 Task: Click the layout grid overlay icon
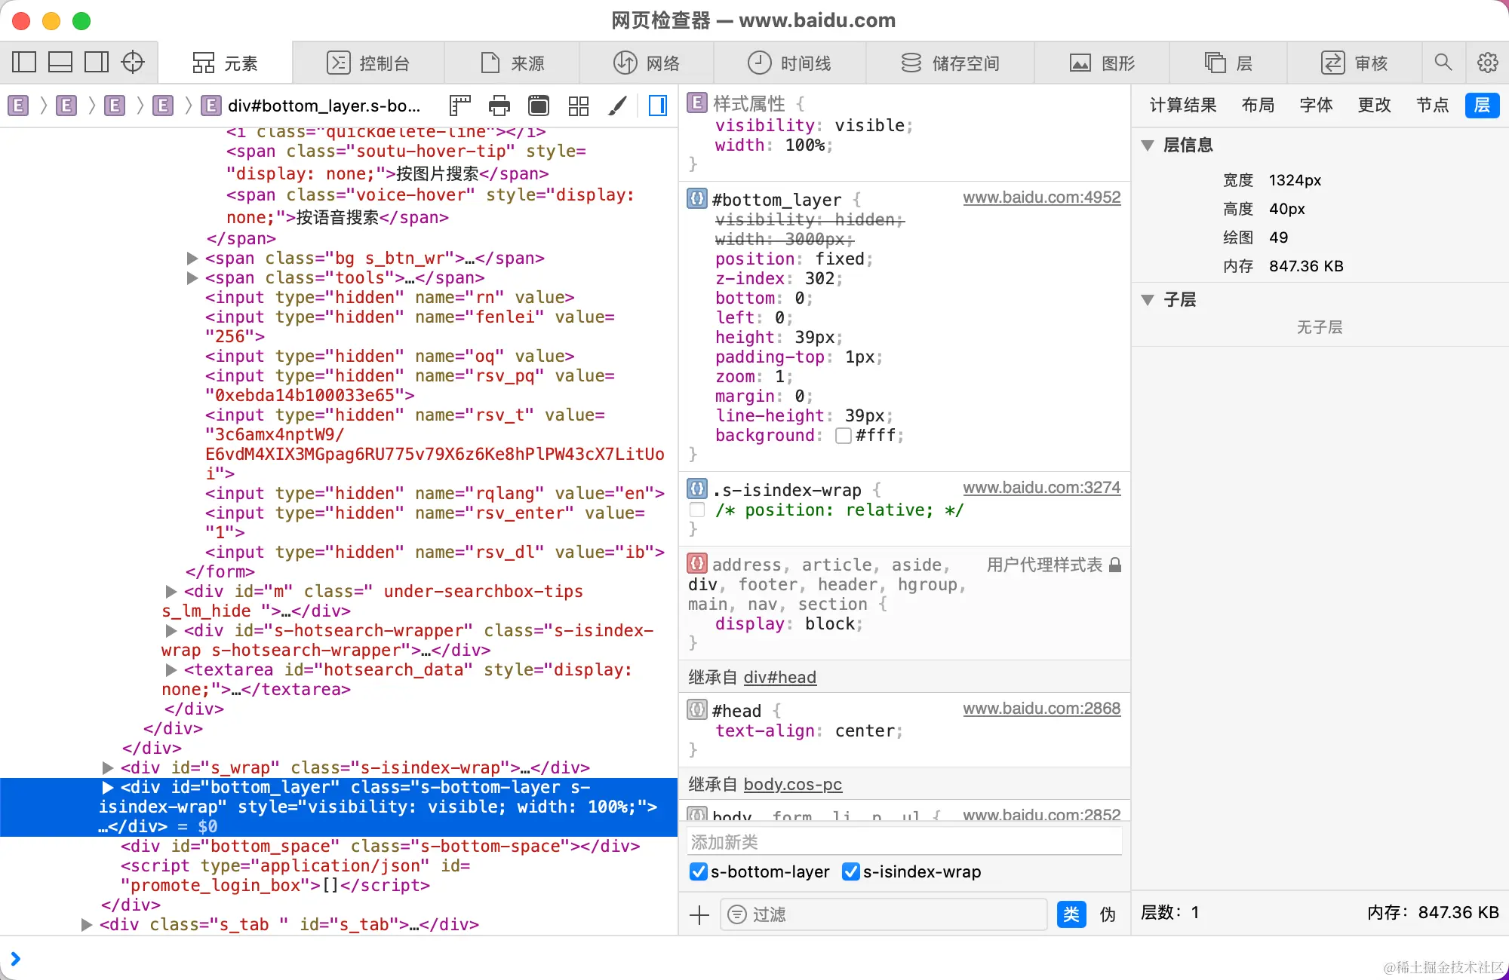click(579, 106)
